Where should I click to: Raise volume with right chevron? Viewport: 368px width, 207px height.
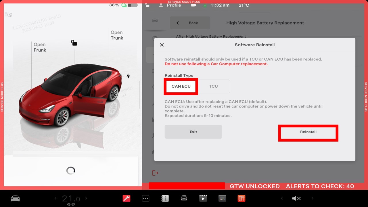coord(312,198)
